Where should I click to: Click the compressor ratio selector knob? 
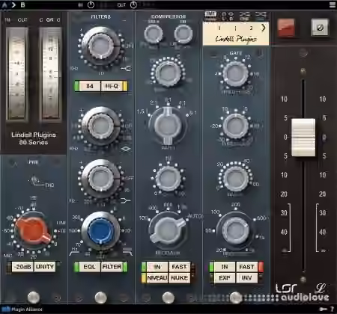click(168, 126)
